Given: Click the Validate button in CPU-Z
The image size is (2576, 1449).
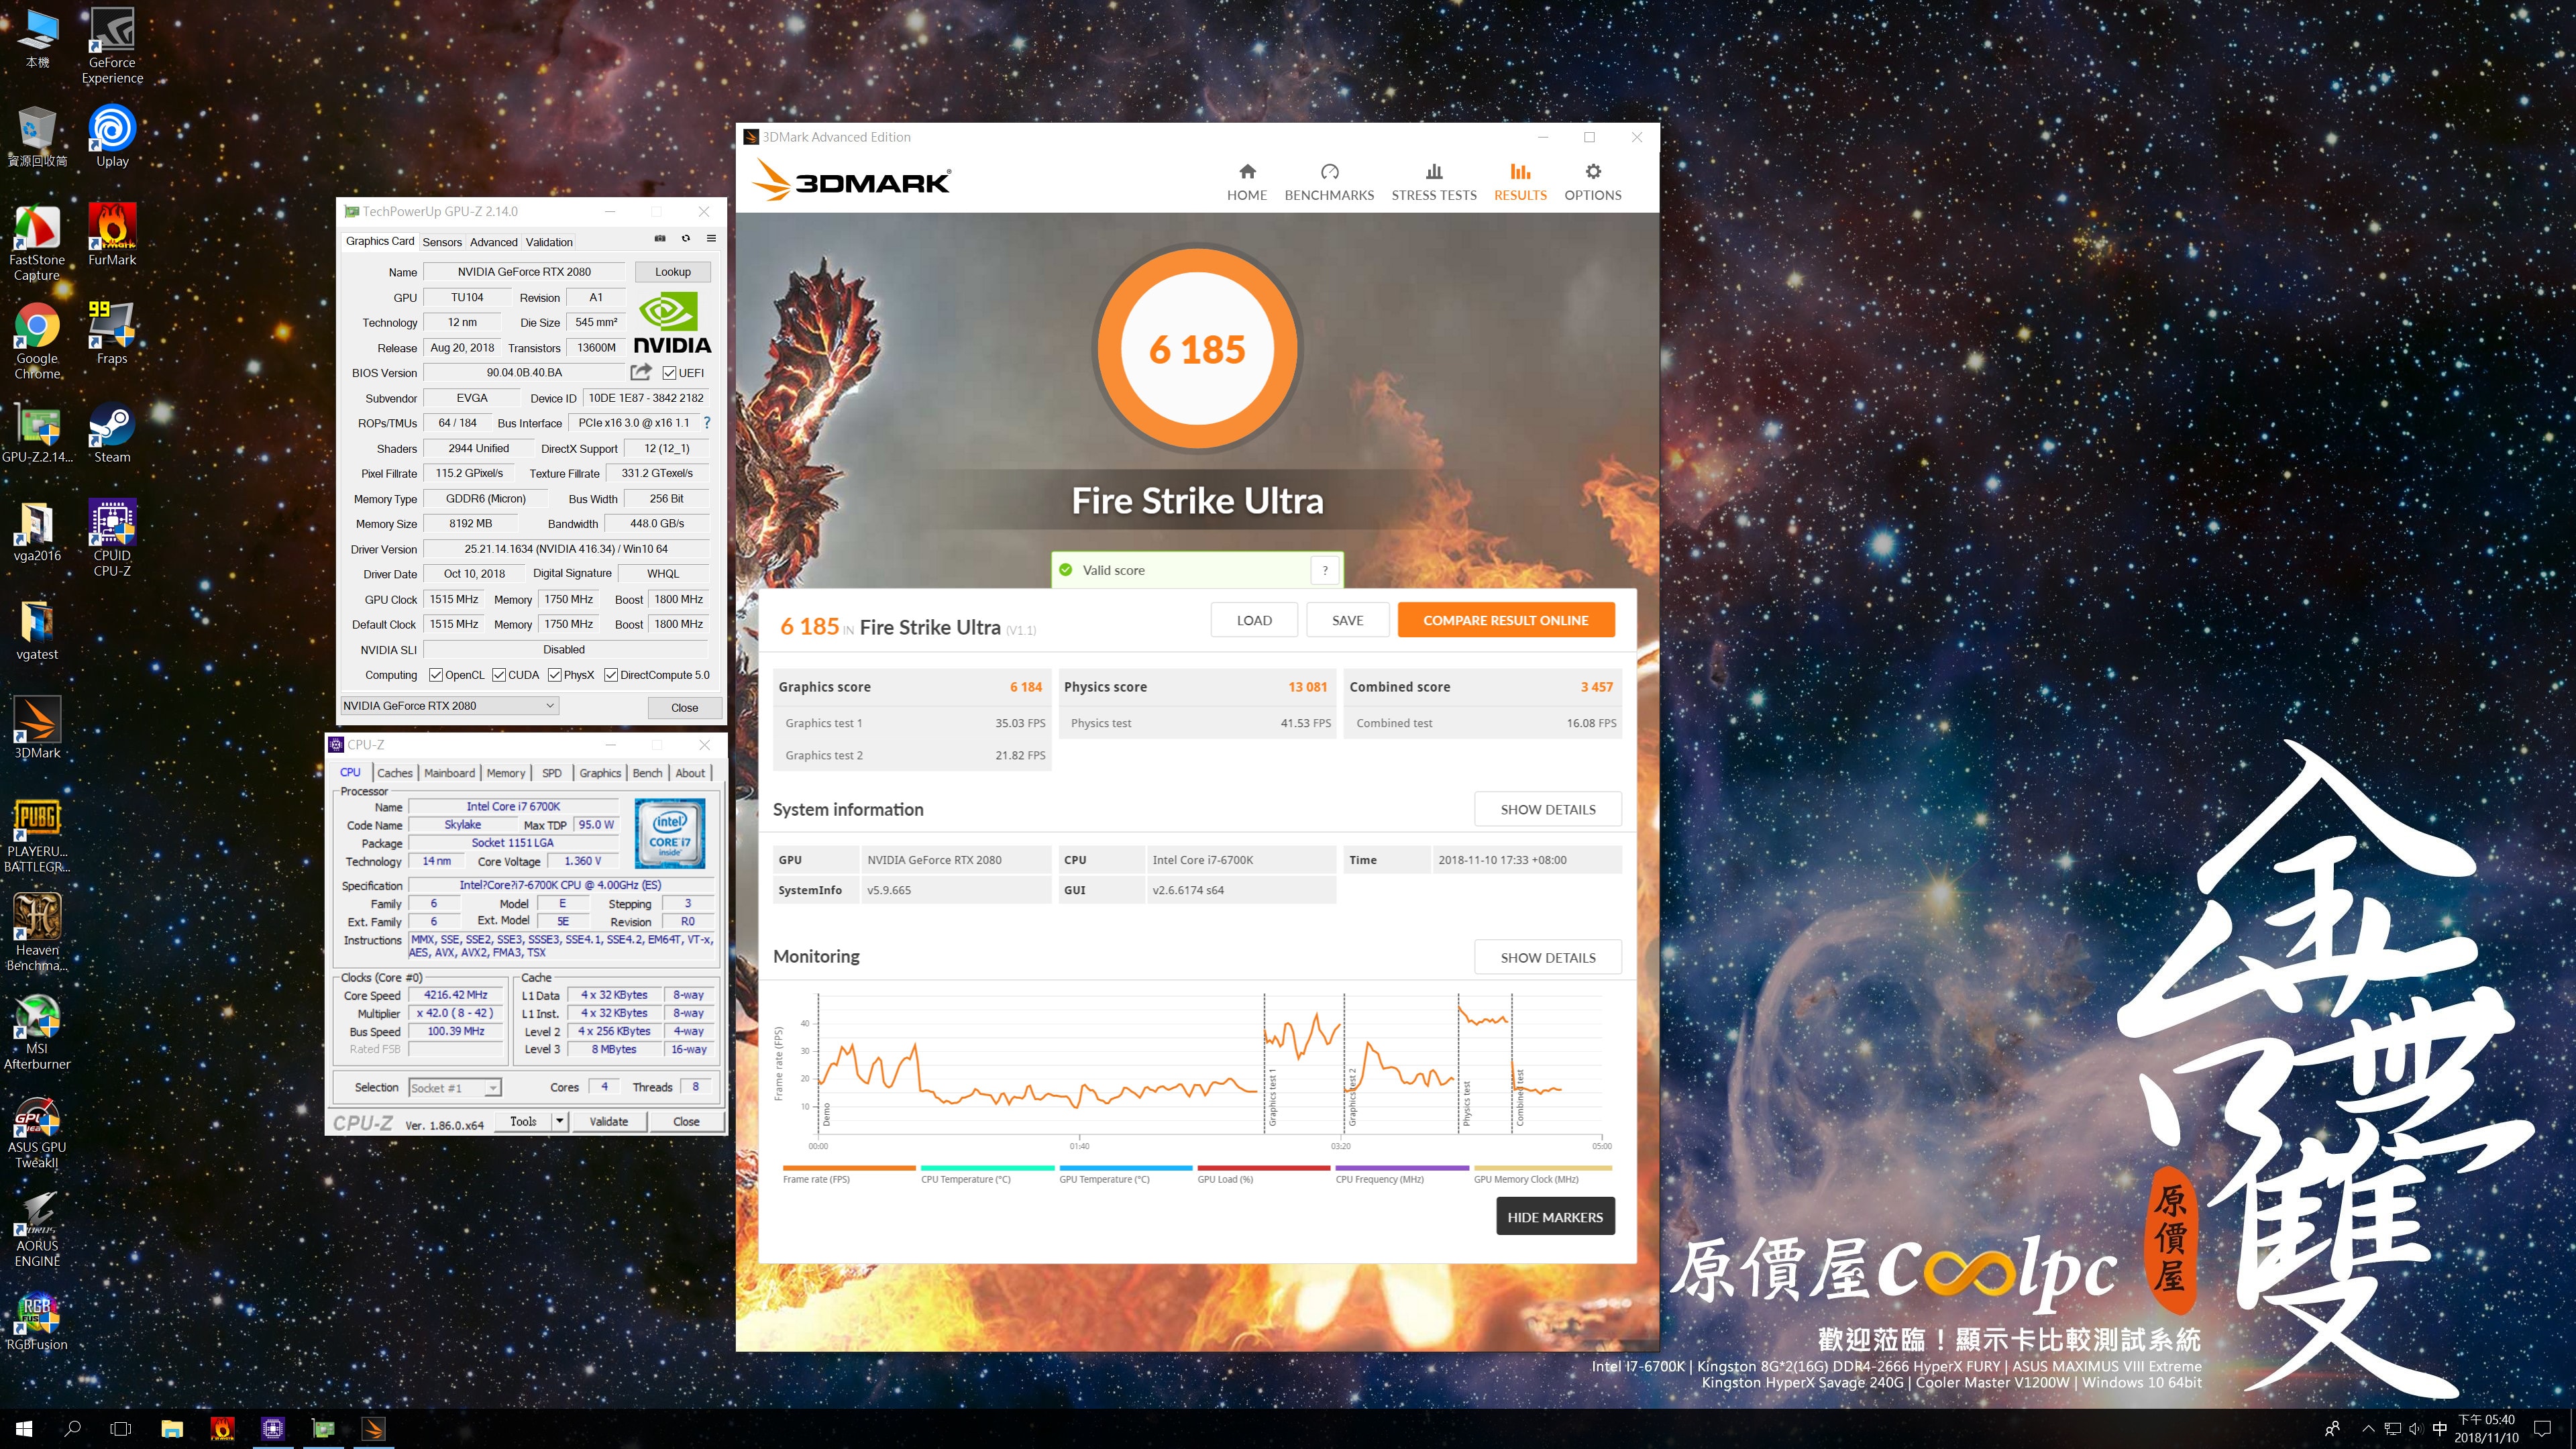Looking at the screenshot, I should click(x=609, y=1121).
